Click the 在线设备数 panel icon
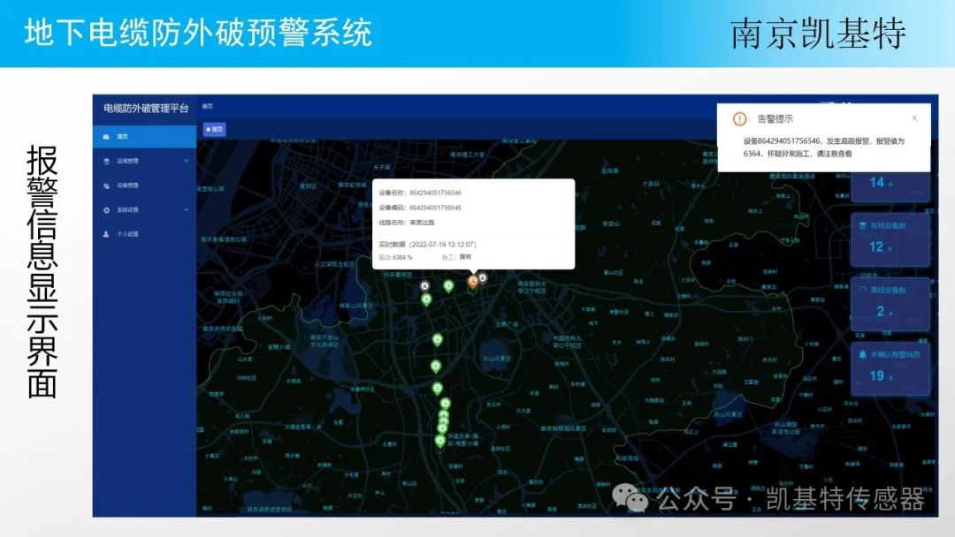The width and height of the screenshot is (955, 537). (x=860, y=223)
